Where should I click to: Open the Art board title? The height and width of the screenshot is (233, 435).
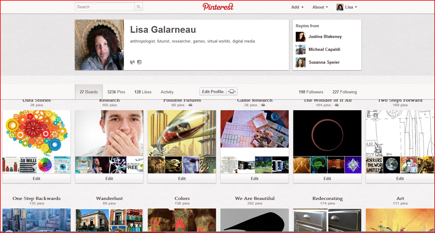(x=400, y=198)
